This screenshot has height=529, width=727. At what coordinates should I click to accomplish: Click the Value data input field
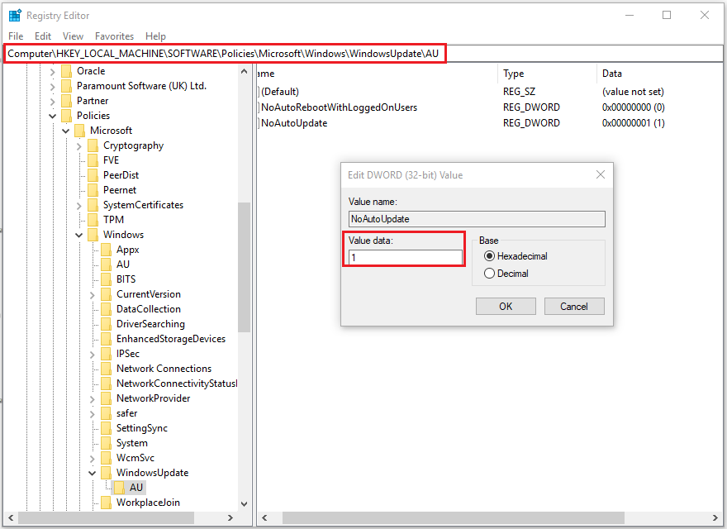click(x=406, y=257)
